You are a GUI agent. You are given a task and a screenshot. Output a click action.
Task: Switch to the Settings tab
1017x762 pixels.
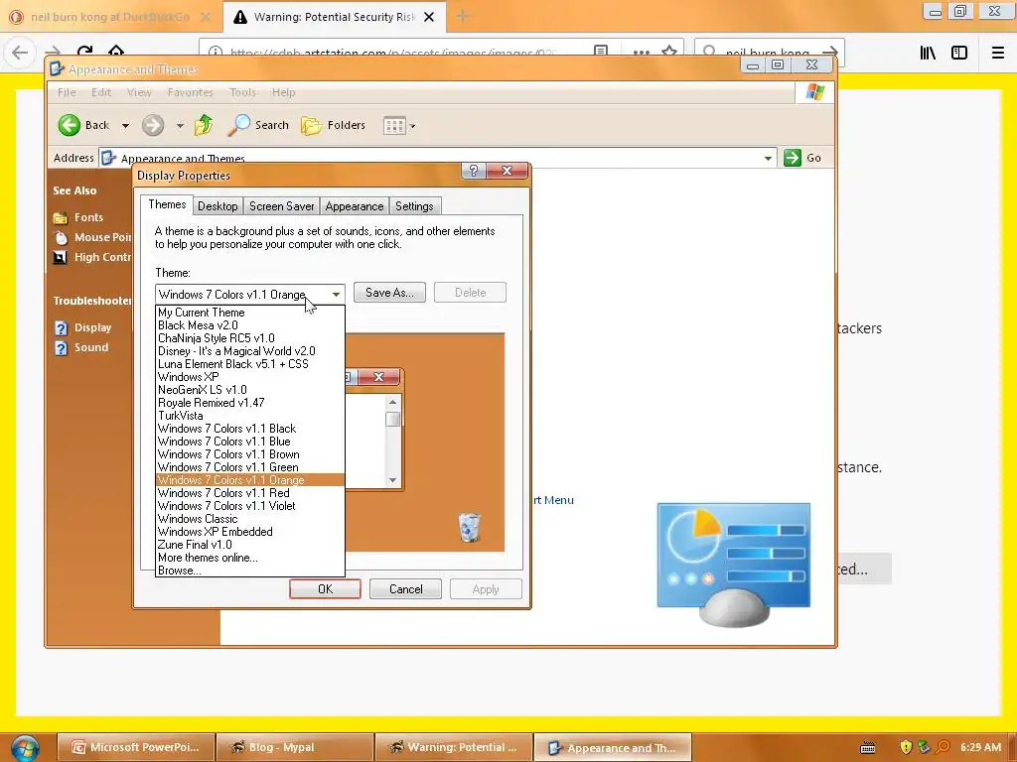(x=414, y=206)
